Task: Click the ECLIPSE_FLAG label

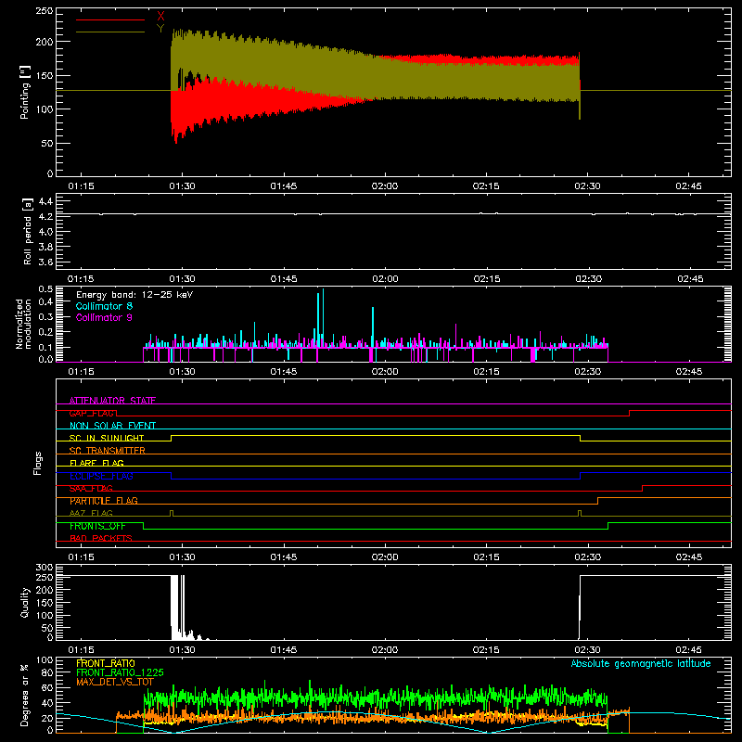Action: click(x=101, y=476)
